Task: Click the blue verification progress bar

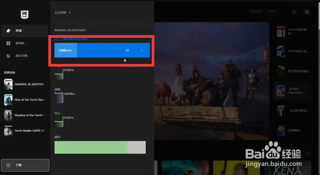Action: click(102, 50)
